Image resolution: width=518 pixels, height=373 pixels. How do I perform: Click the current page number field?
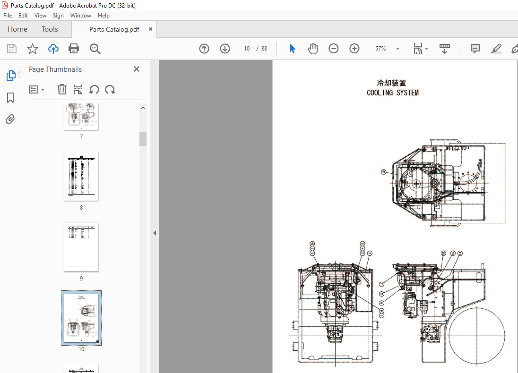pos(247,49)
